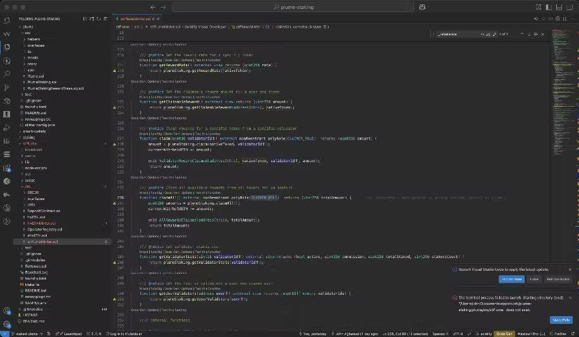This screenshot has height=337, width=579.
Task: Close the find widget
Action: point(542,34)
